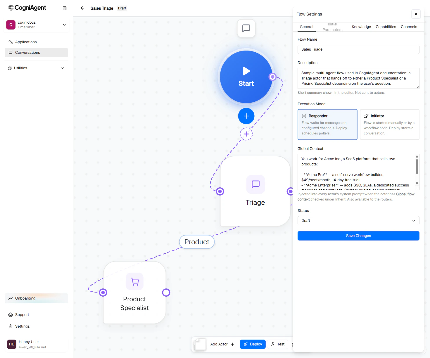Click the Support lifebuoy icon

pos(11,315)
